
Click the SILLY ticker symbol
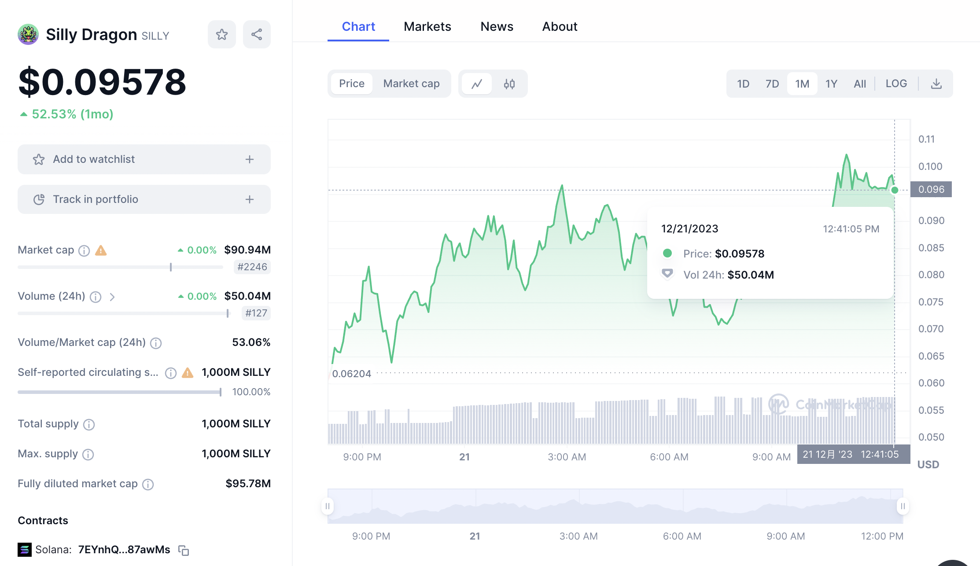point(155,36)
